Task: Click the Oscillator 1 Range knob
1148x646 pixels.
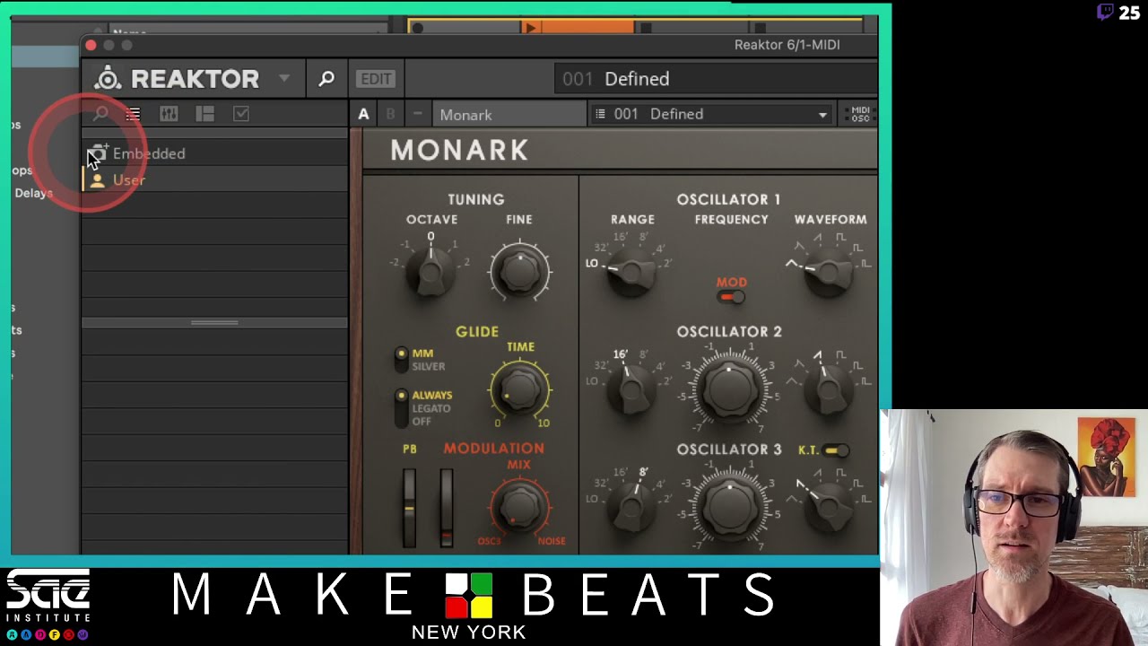Action: tap(631, 271)
